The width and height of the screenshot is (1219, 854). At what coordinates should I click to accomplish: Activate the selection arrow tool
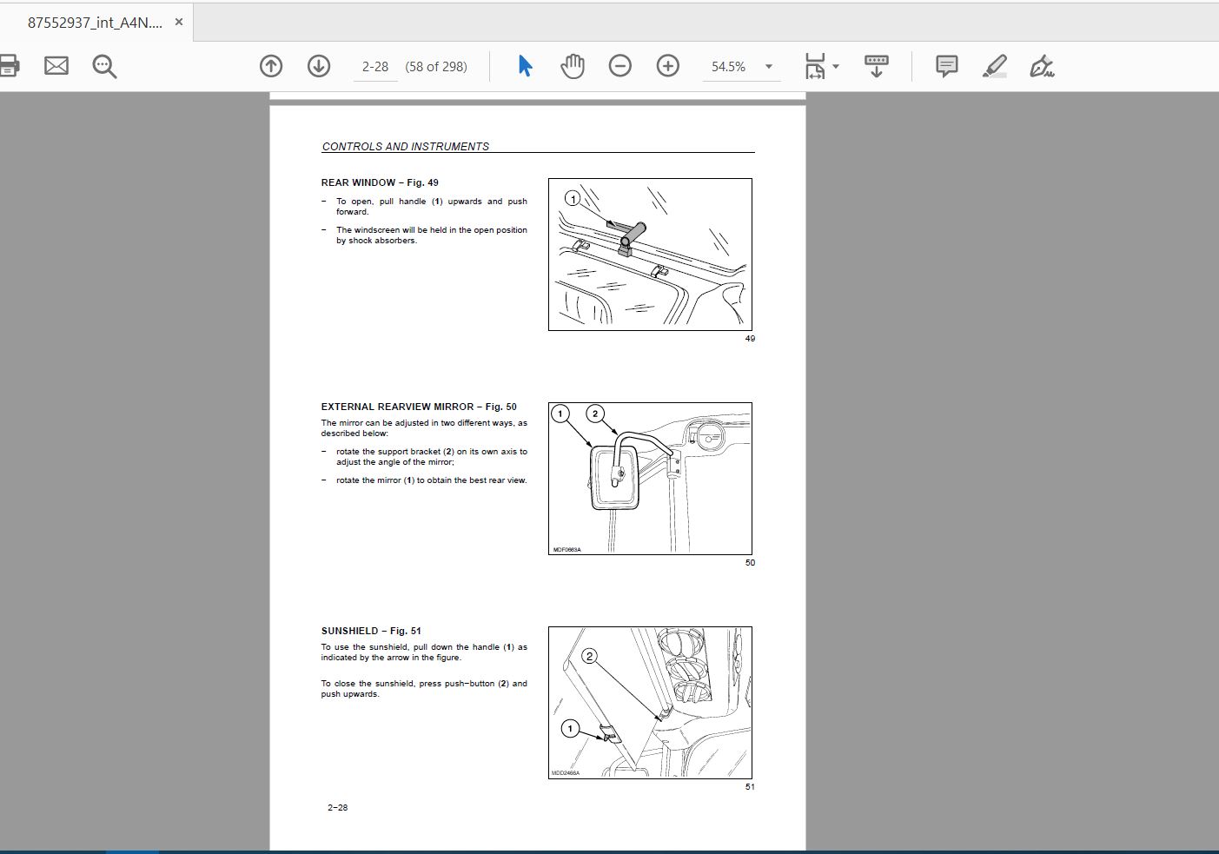tap(525, 66)
